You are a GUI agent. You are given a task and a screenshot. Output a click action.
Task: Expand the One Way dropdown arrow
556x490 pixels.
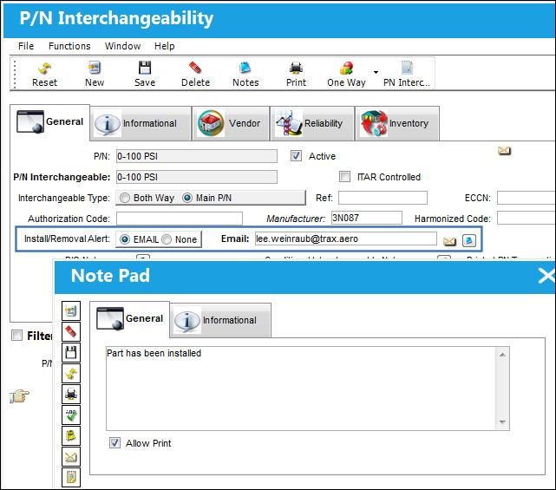[x=376, y=72]
